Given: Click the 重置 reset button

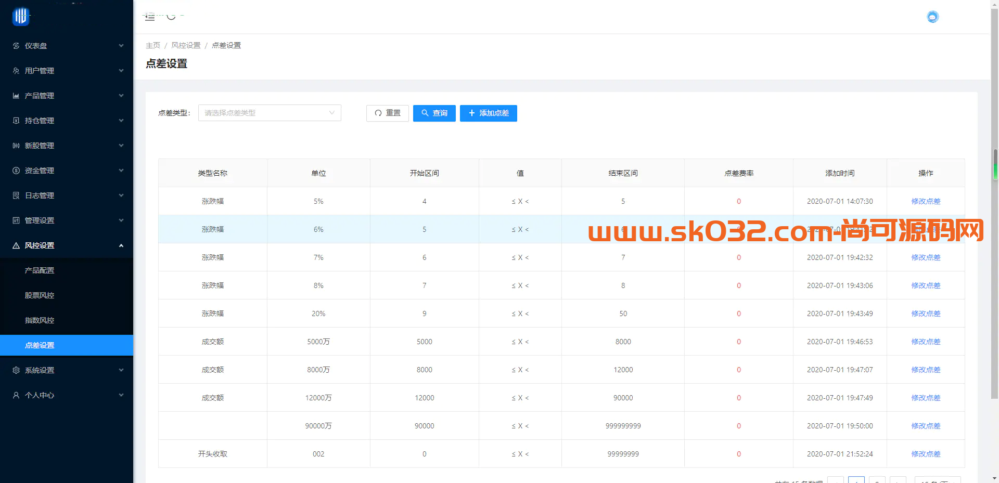Looking at the screenshot, I should 388,113.
